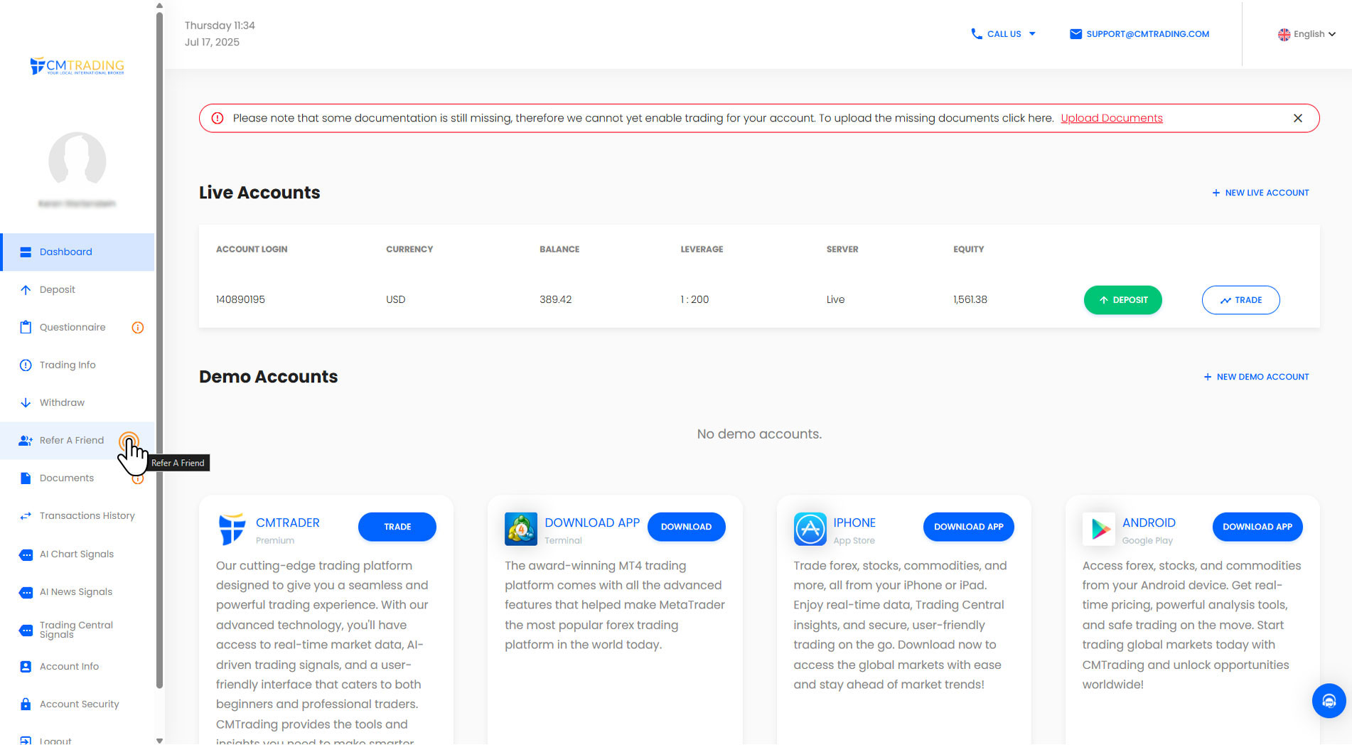This screenshot has width=1352, height=745.
Task: Go to Deposit in the sidebar
Action: click(x=77, y=290)
